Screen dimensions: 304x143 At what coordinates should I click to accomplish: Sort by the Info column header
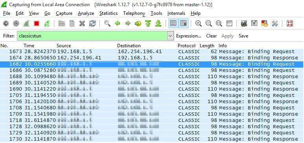[261, 46]
